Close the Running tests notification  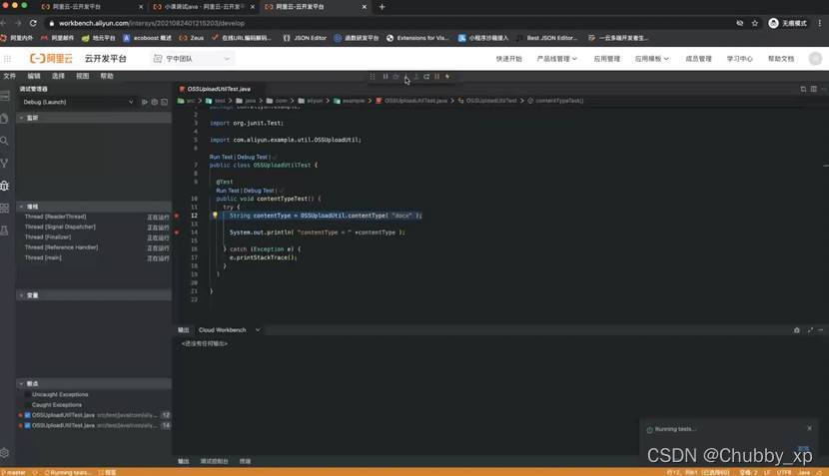click(809, 428)
